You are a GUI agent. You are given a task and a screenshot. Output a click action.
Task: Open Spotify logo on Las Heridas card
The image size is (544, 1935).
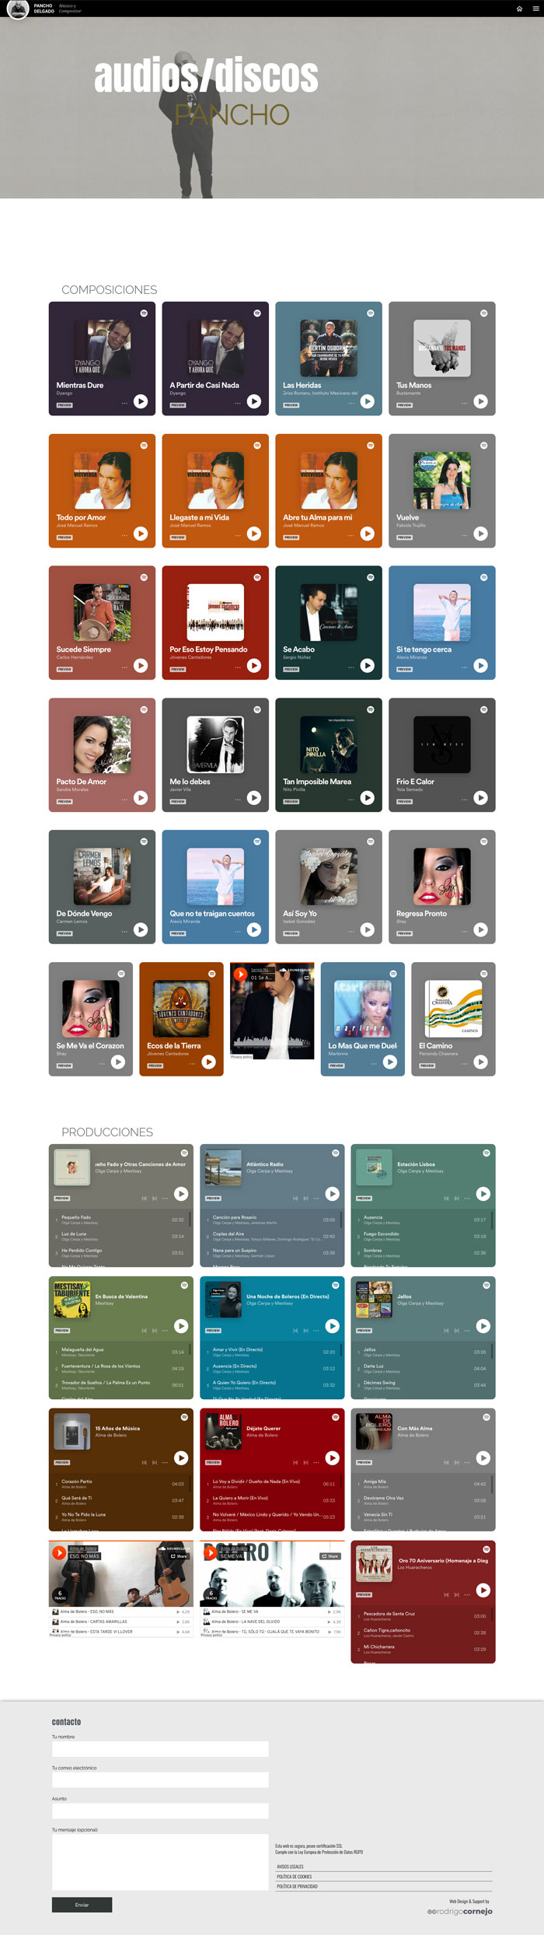(x=371, y=313)
